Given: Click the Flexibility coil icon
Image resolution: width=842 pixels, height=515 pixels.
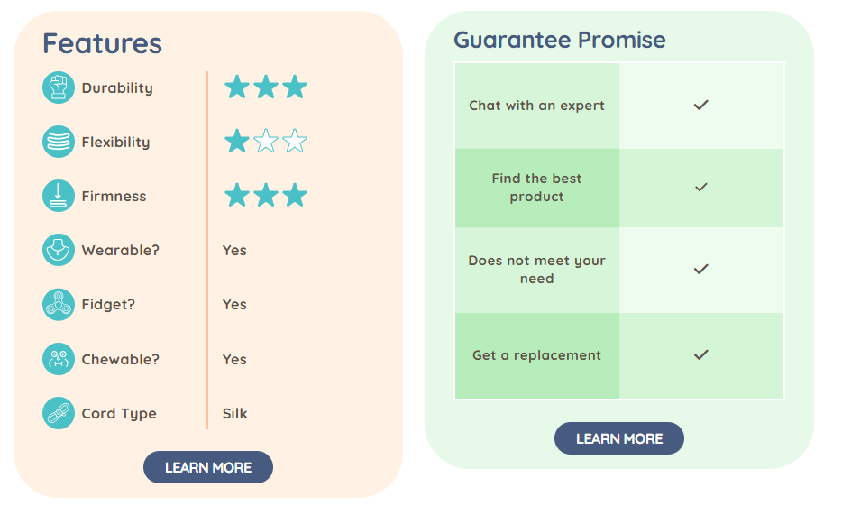Looking at the screenshot, I should coord(59,142).
